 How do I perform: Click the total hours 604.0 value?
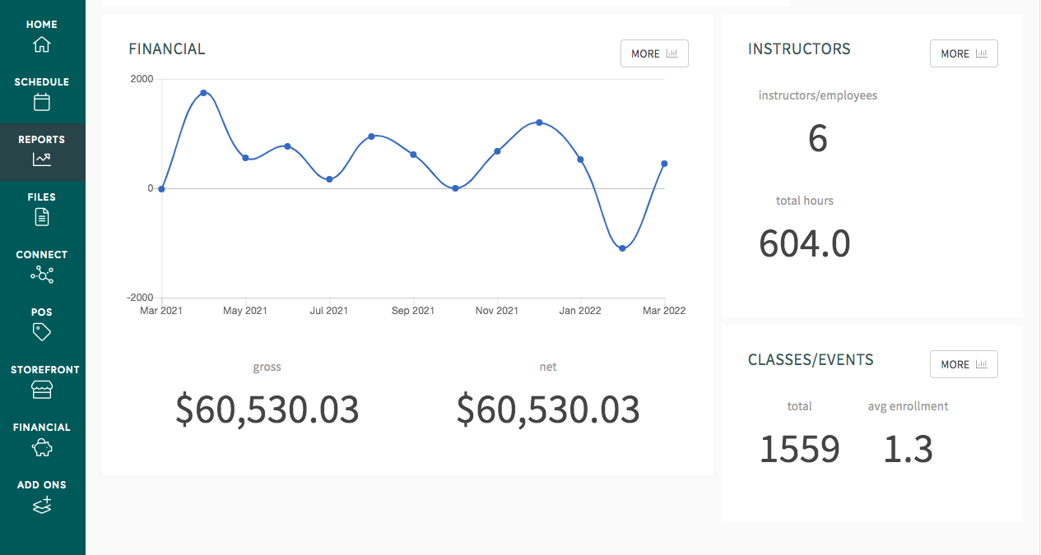(805, 243)
